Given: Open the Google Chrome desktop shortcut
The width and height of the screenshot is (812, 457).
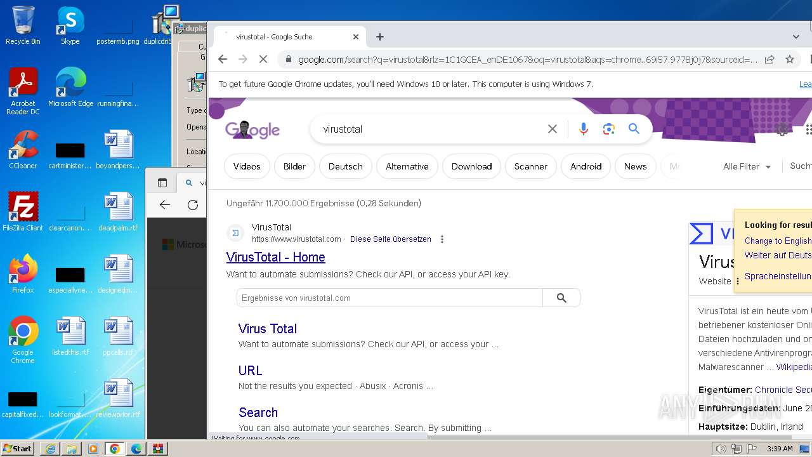Looking at the screenshot, I should pyautogui.click(x=23, y=340).
